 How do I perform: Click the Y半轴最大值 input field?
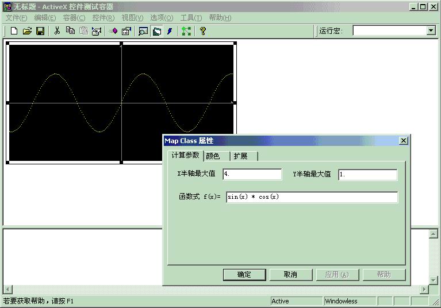(x=368, y=175)
